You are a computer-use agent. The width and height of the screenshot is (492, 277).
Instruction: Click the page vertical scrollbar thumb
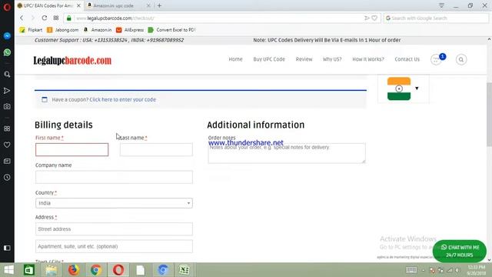(x=489, y=115)
